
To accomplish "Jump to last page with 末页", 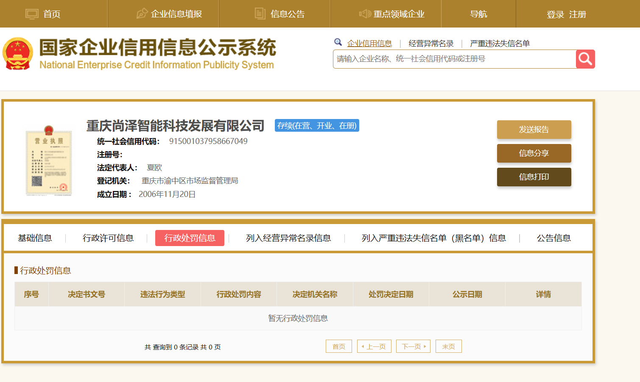I will point(448,346).
